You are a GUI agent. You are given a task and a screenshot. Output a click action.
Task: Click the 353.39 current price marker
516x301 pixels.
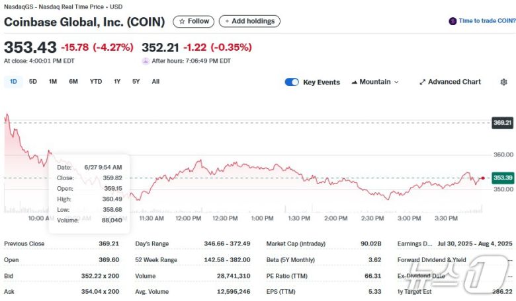point(503,178)
